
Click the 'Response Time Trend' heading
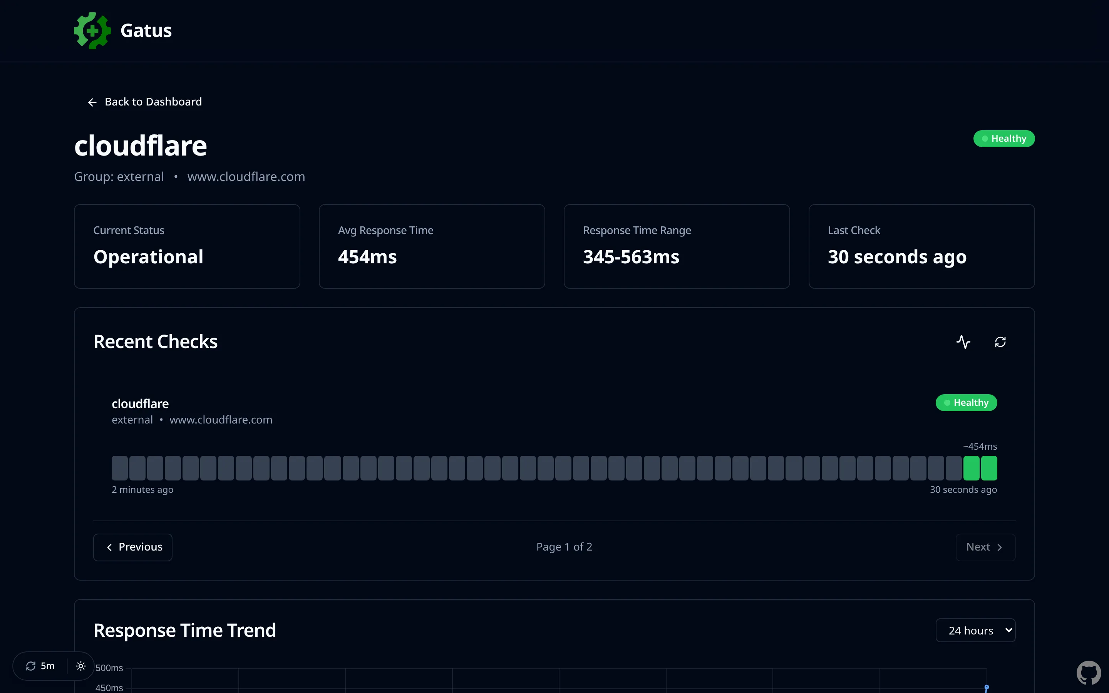coord(185,630)
